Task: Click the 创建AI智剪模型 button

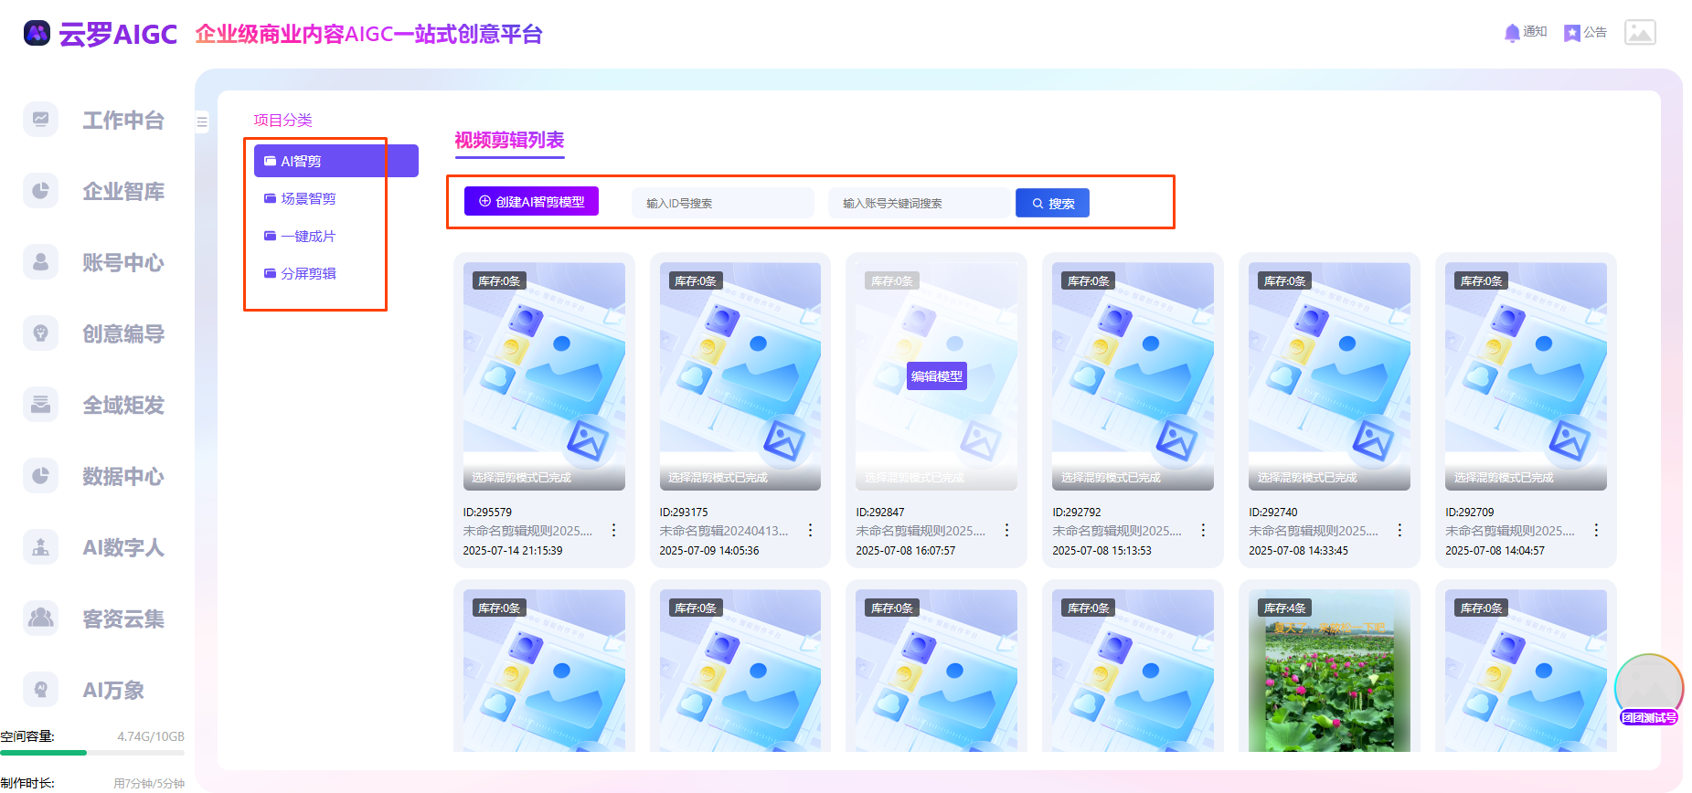Action: point(531,202)
